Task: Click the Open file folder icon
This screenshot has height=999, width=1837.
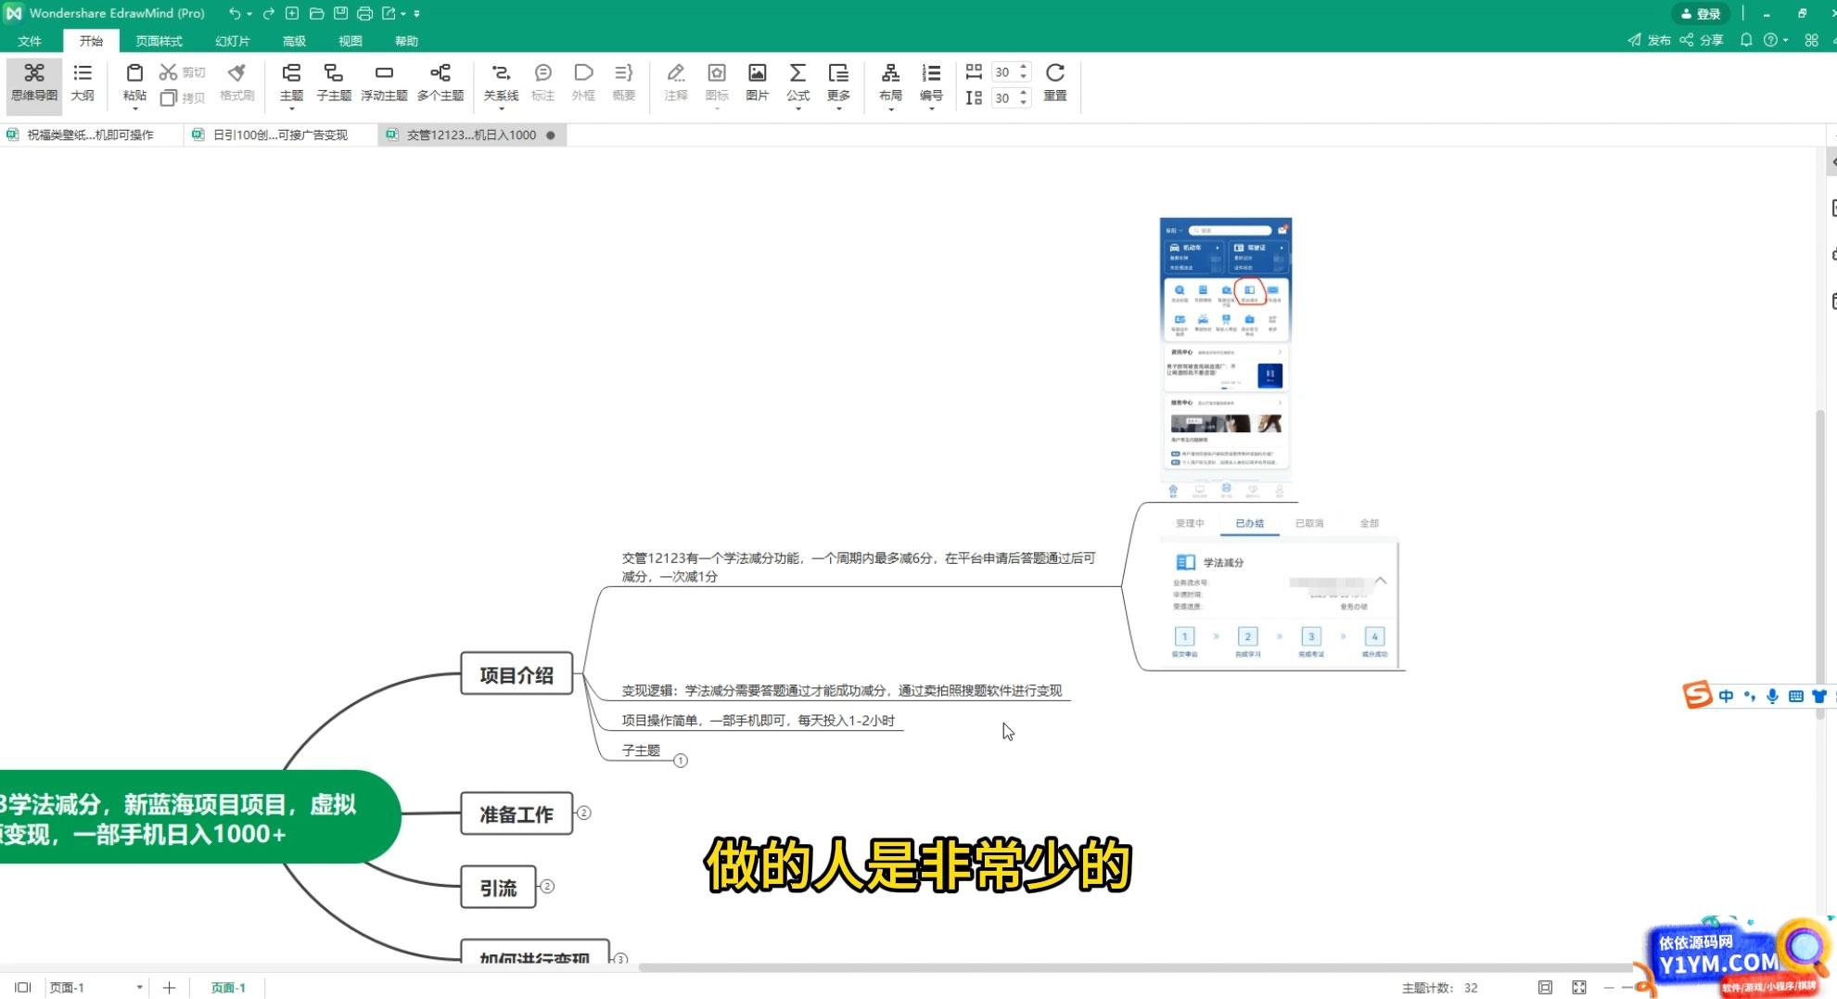Action: 316,13
